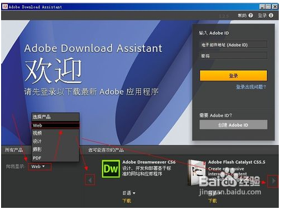Show next products with right arrow
281x209 pixels.
point(273,181)
